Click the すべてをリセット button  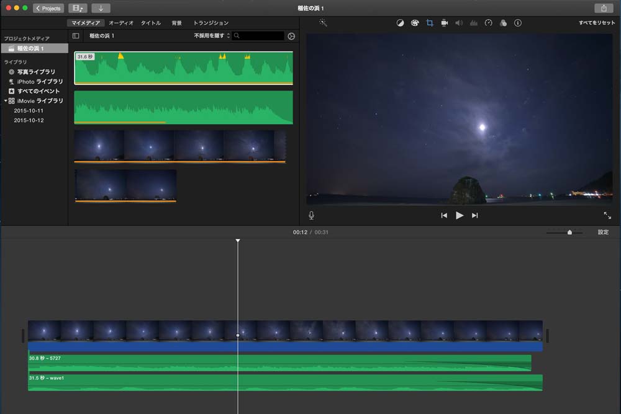click(596, 23)
